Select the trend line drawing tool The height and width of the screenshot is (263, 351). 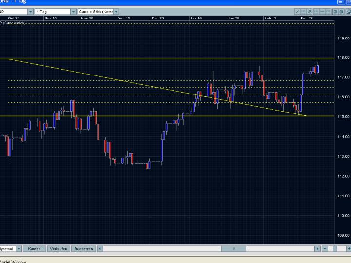pos(298,11)
